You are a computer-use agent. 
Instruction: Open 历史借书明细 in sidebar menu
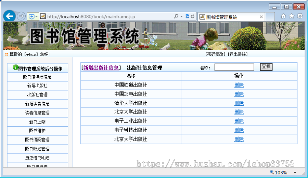pyautogui.click(x=37, y=158)
